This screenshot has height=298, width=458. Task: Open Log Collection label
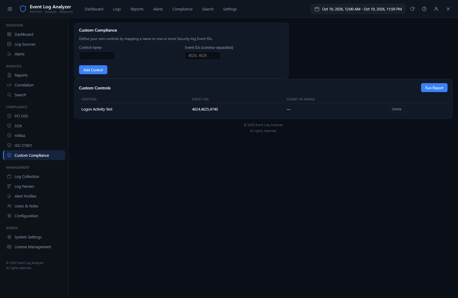(x=27, y=176)
